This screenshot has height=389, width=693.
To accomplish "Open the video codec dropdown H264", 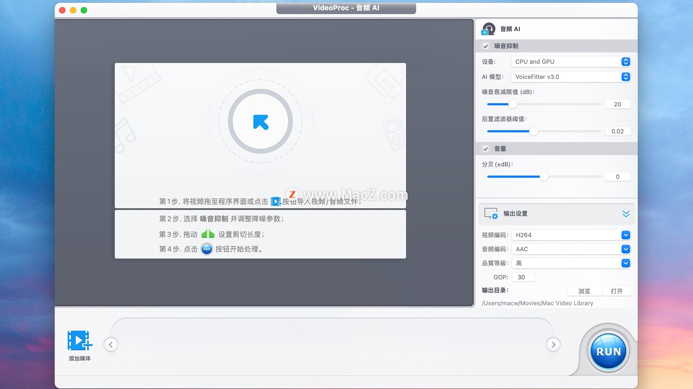I will tap(571, 235).
